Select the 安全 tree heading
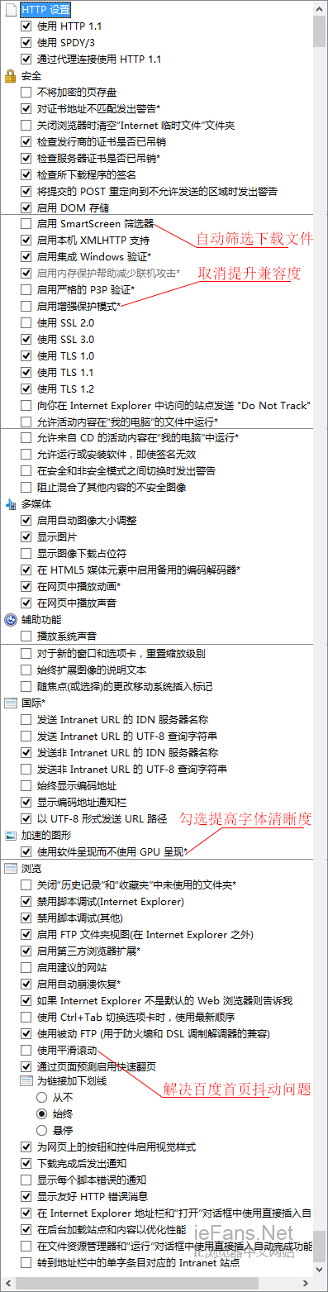Viewport: 328px width, 1292px height. coord(31,76)
